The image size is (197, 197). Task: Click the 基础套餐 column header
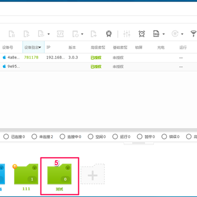(120, 48)
